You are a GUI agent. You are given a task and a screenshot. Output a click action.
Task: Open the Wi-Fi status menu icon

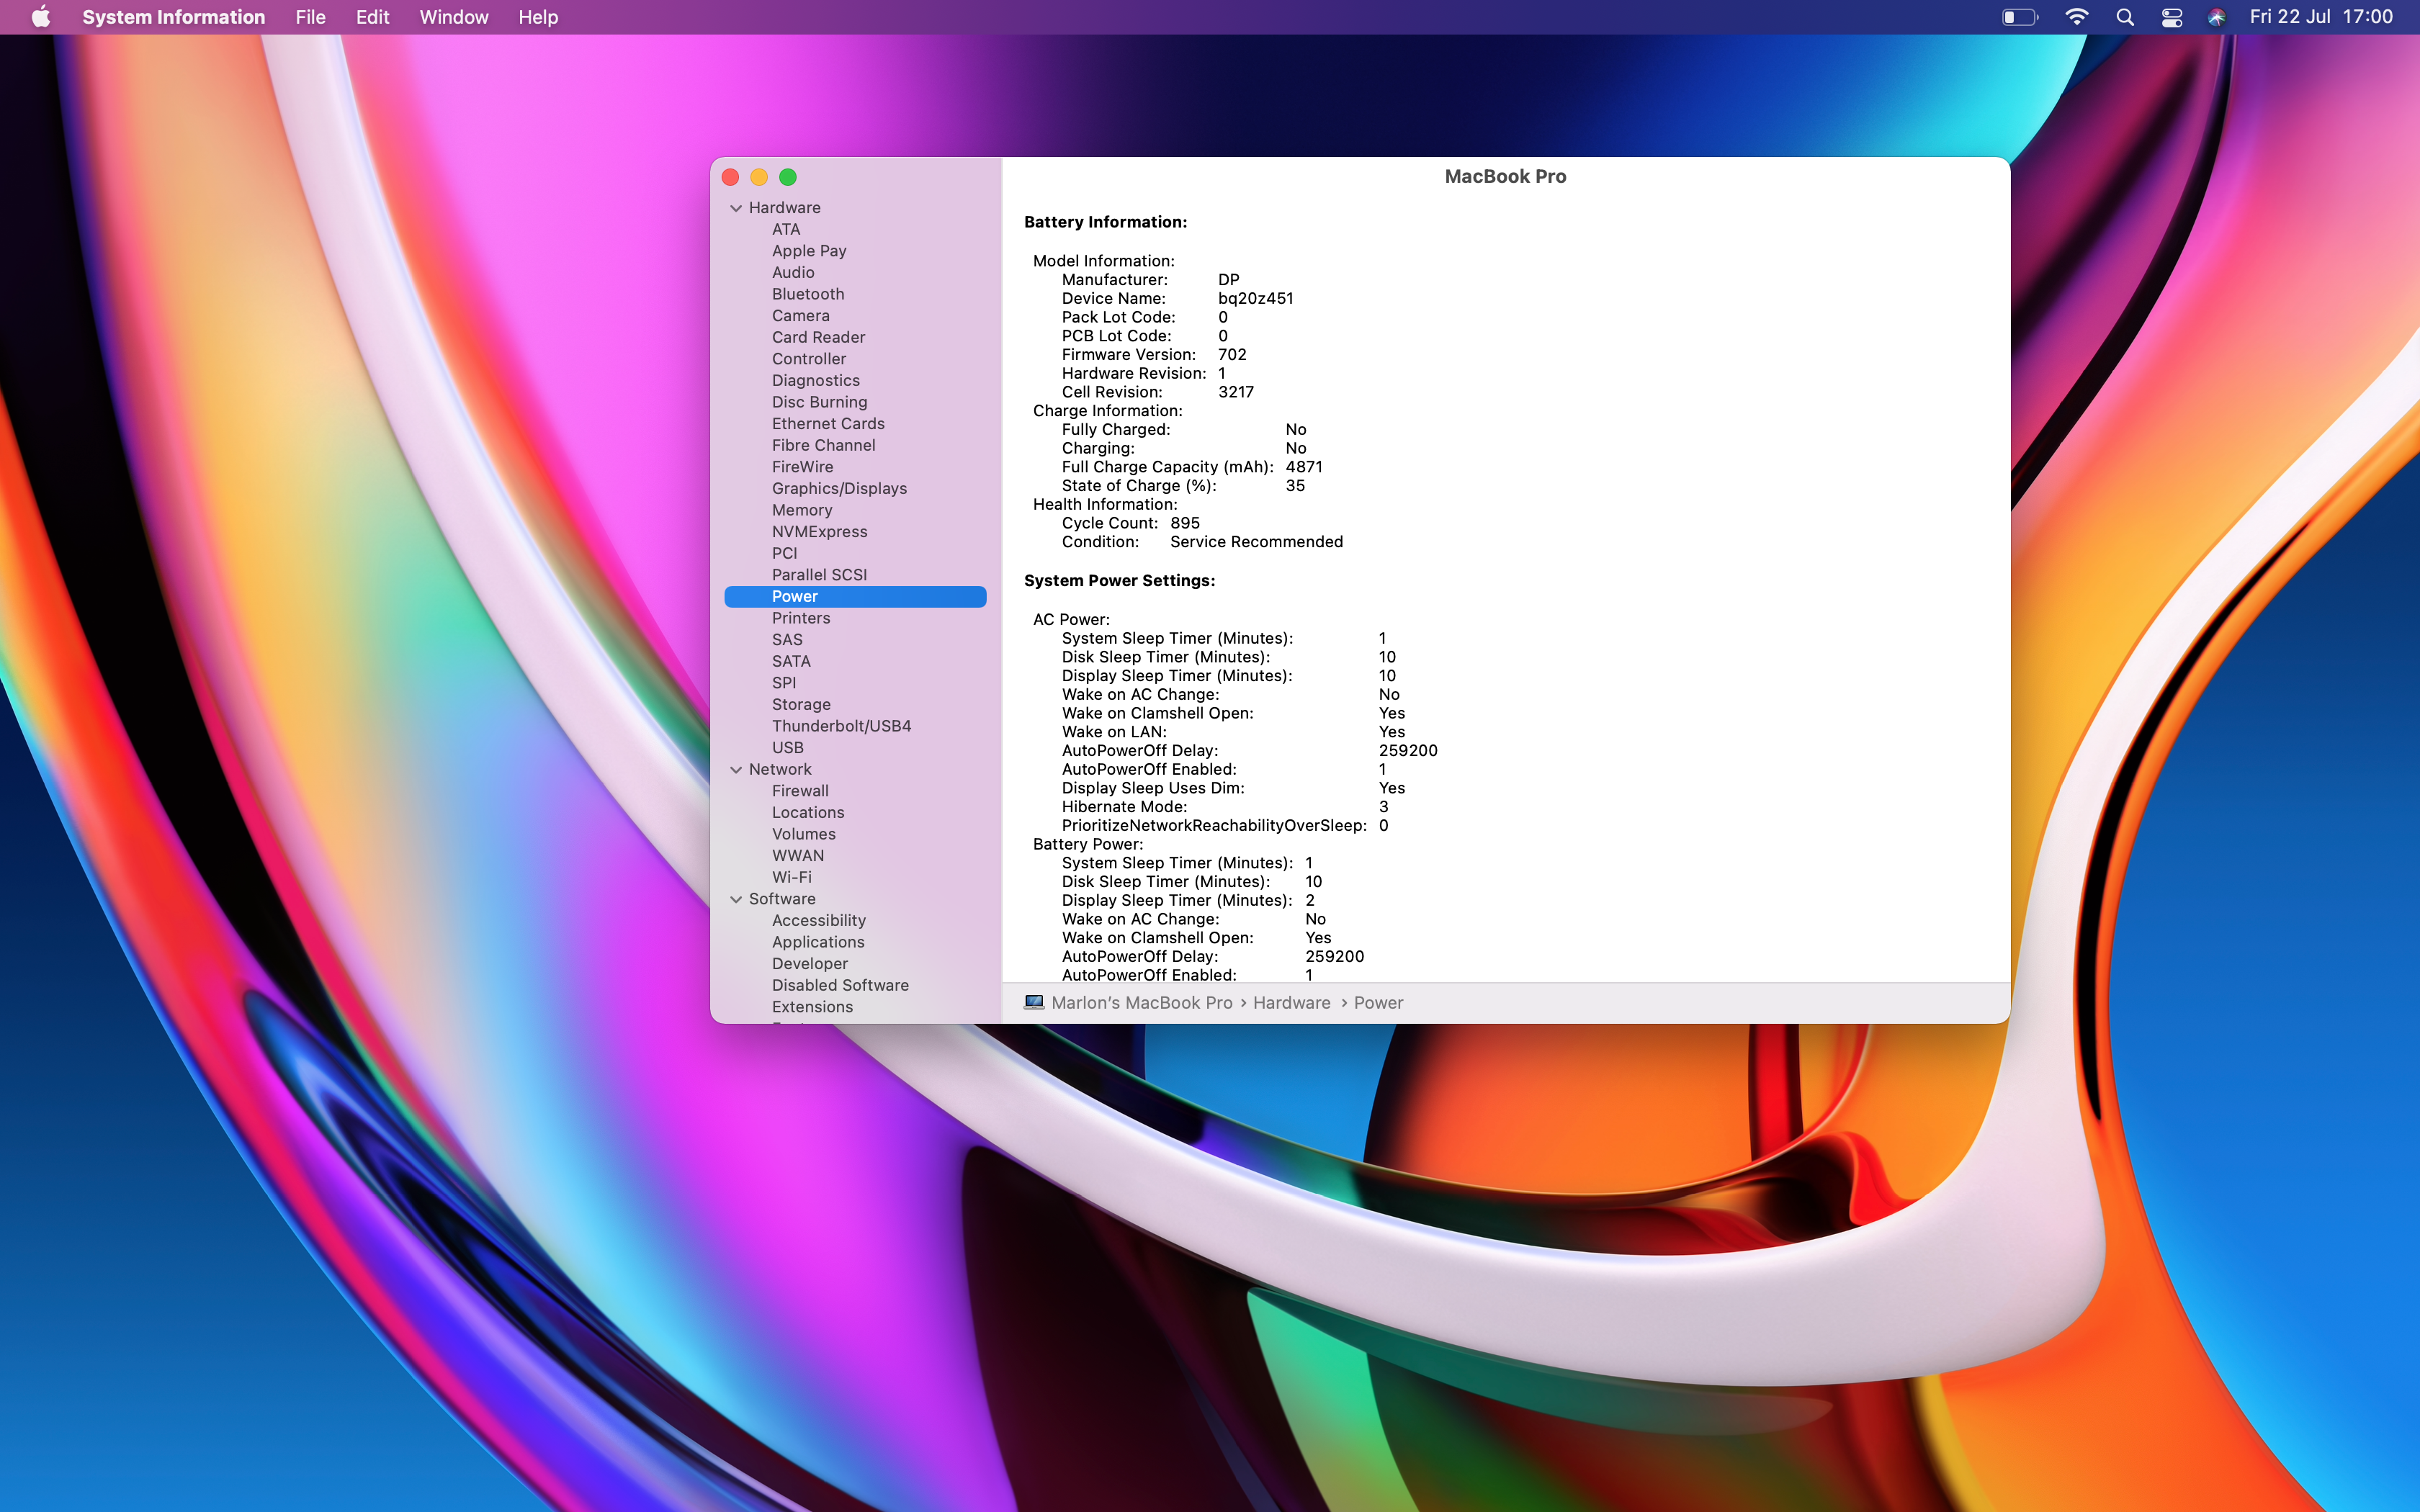(2076, 17)
